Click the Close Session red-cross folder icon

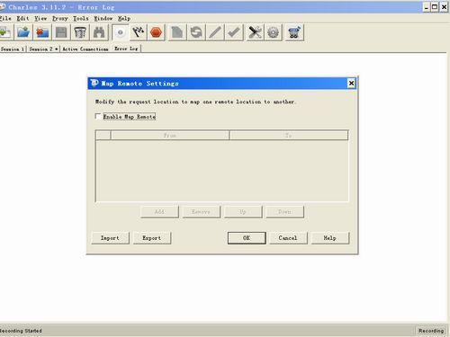tap(42, 32)
